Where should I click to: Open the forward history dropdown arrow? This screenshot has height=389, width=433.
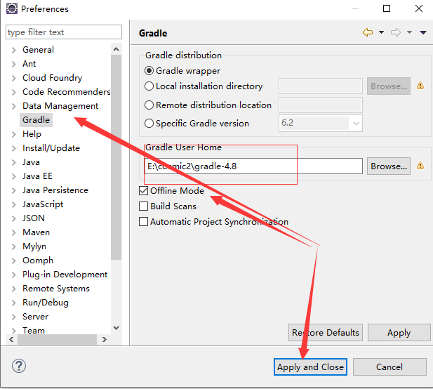pyautogui.click(x=410, y=32)
